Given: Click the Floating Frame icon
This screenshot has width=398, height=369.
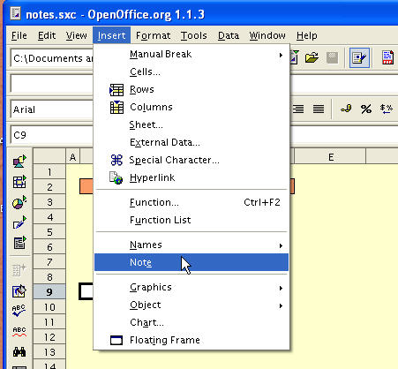Looking at the screenshot, I should pyautogui.click(x=116, y=340).
